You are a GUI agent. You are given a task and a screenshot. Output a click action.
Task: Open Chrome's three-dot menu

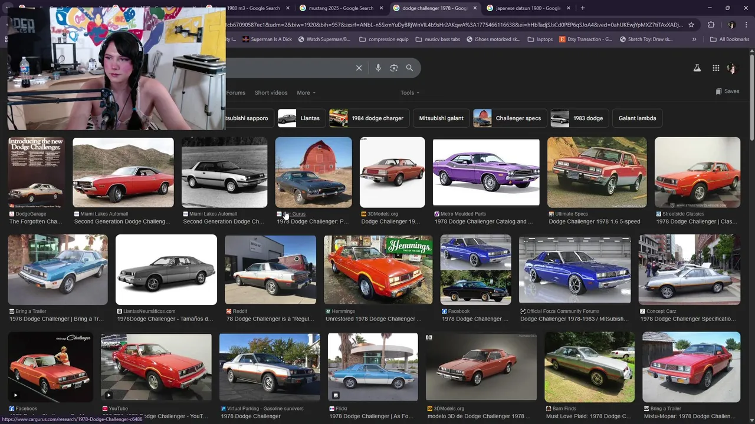click(746, 25)
